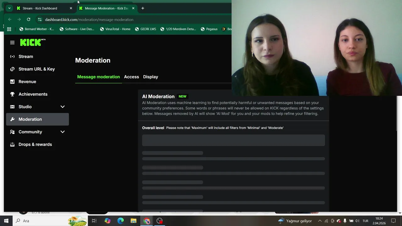Click the Moderation wrench icon
This screenshot has height=226, width=402.
[x=12, y=119]
